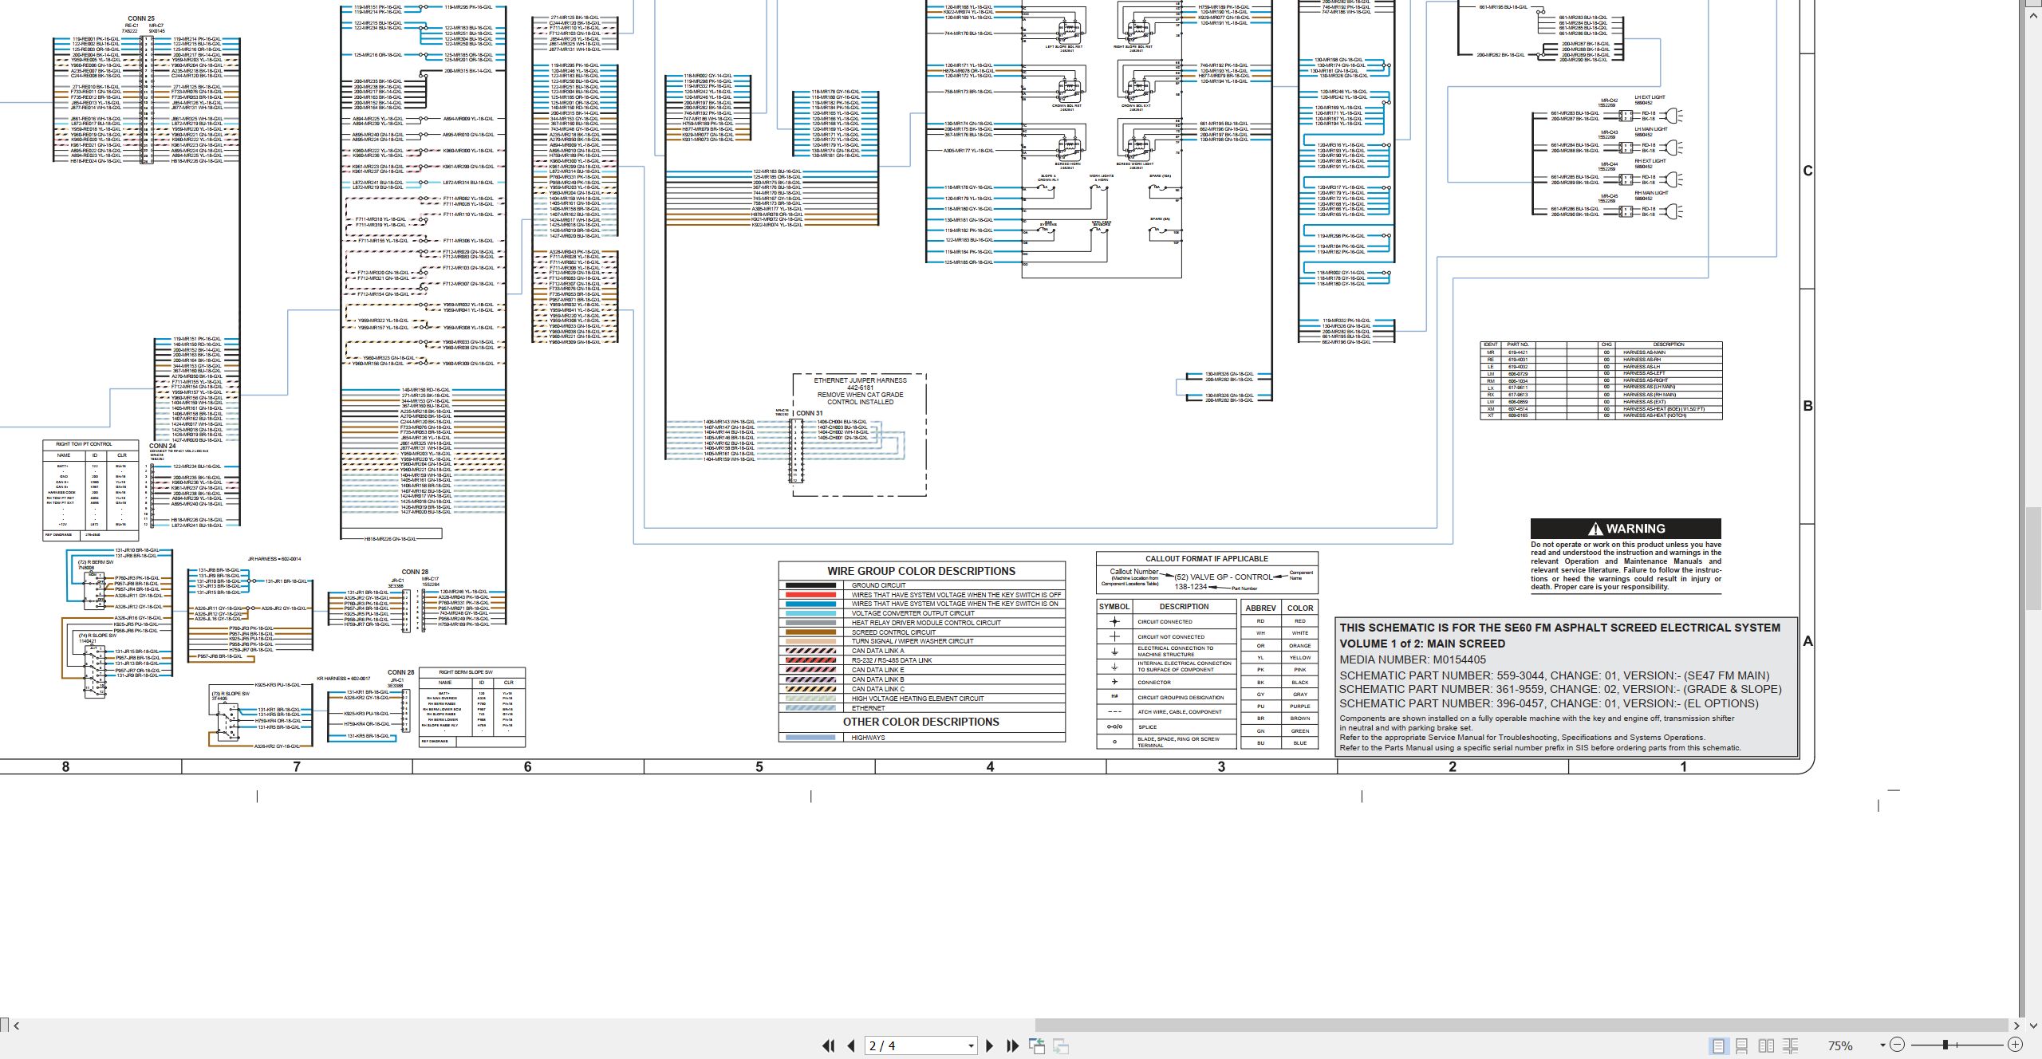Click 'WIRE GROUP COLOR DESCRIPTIONS' title
Screen dimensions: 2042x1059
point(921,571)
